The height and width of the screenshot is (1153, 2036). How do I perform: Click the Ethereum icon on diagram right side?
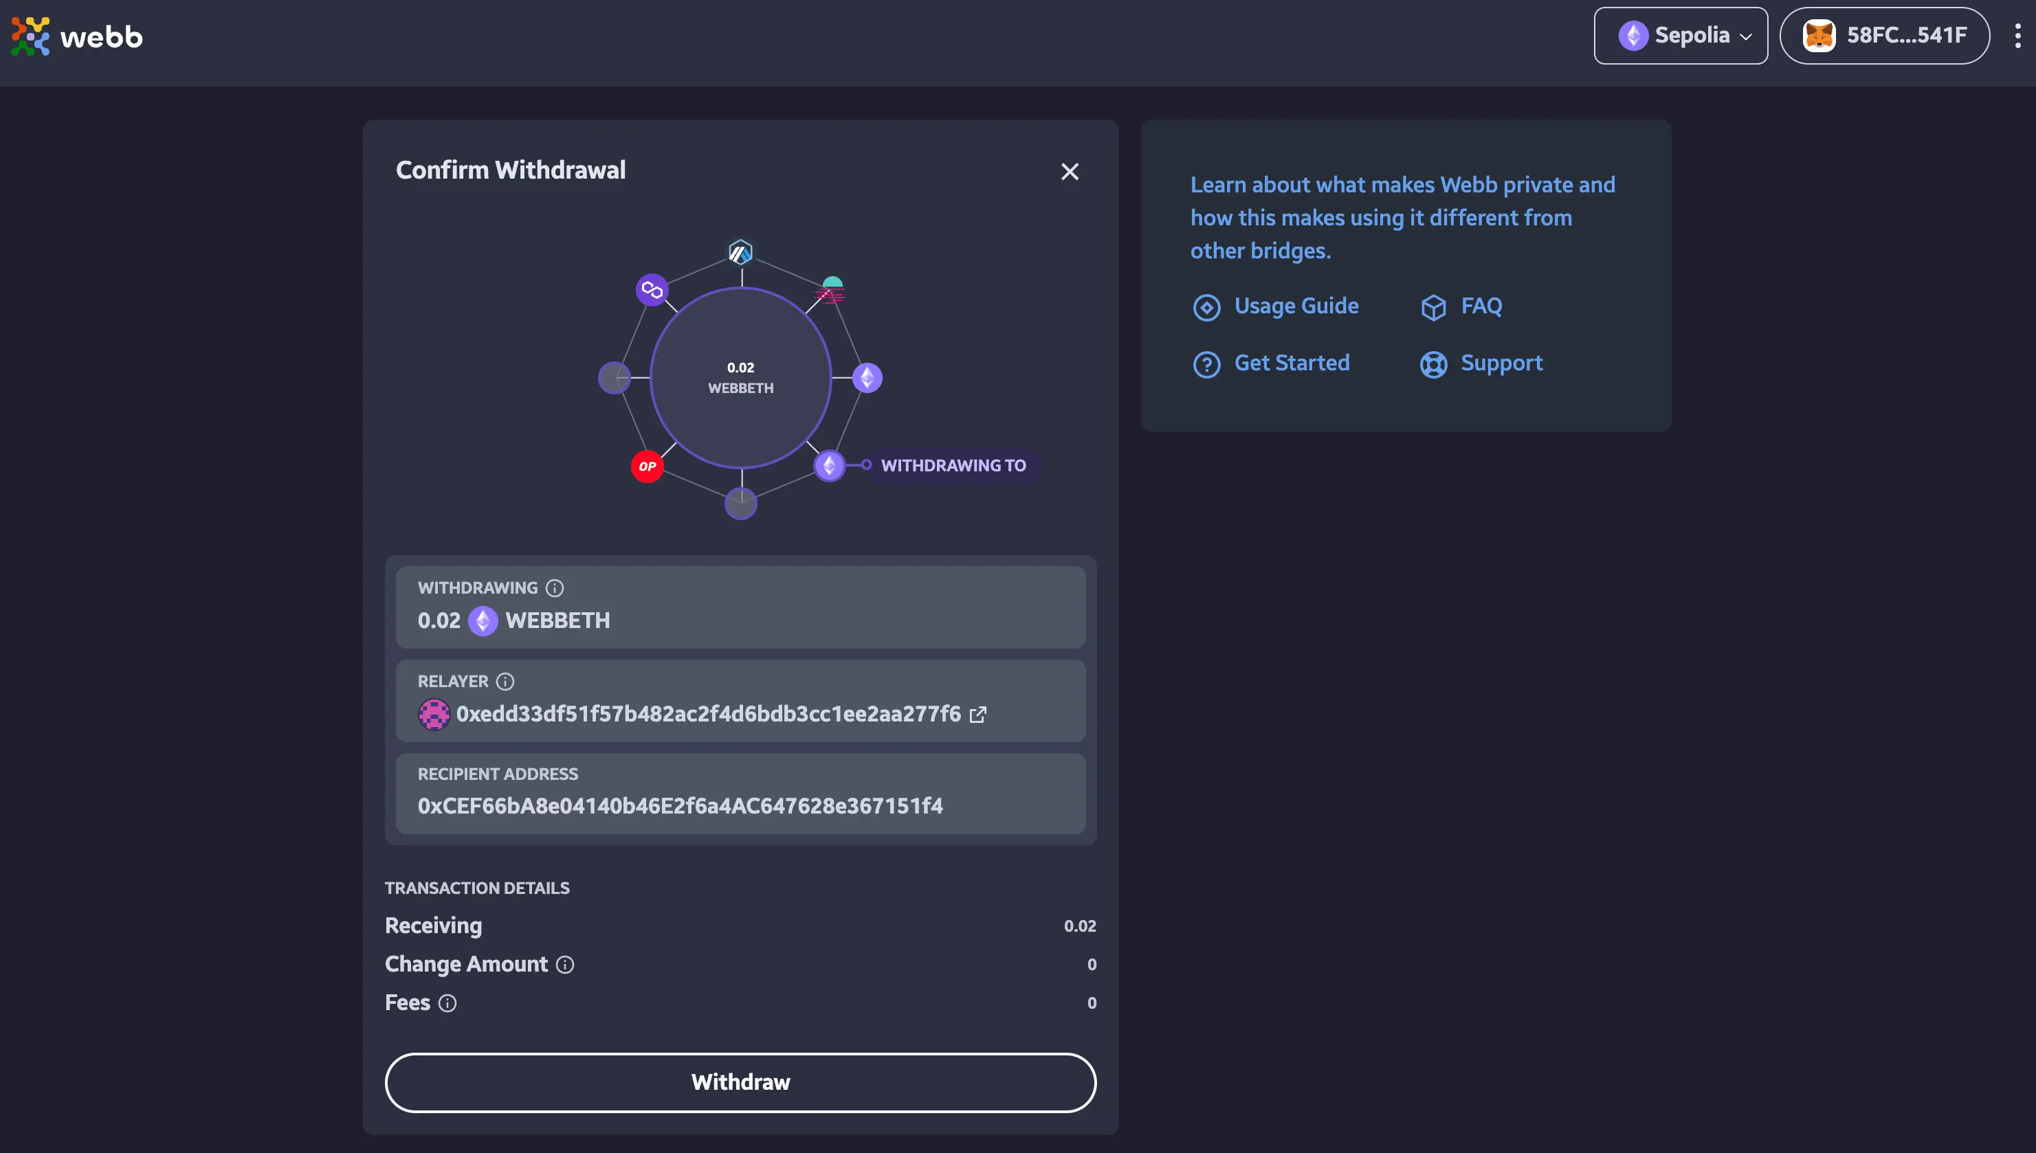pyautogui.click(x=867, y=378)
